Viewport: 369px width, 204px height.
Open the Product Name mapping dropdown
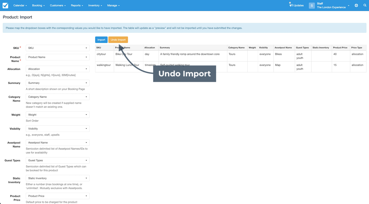(58, 57)
